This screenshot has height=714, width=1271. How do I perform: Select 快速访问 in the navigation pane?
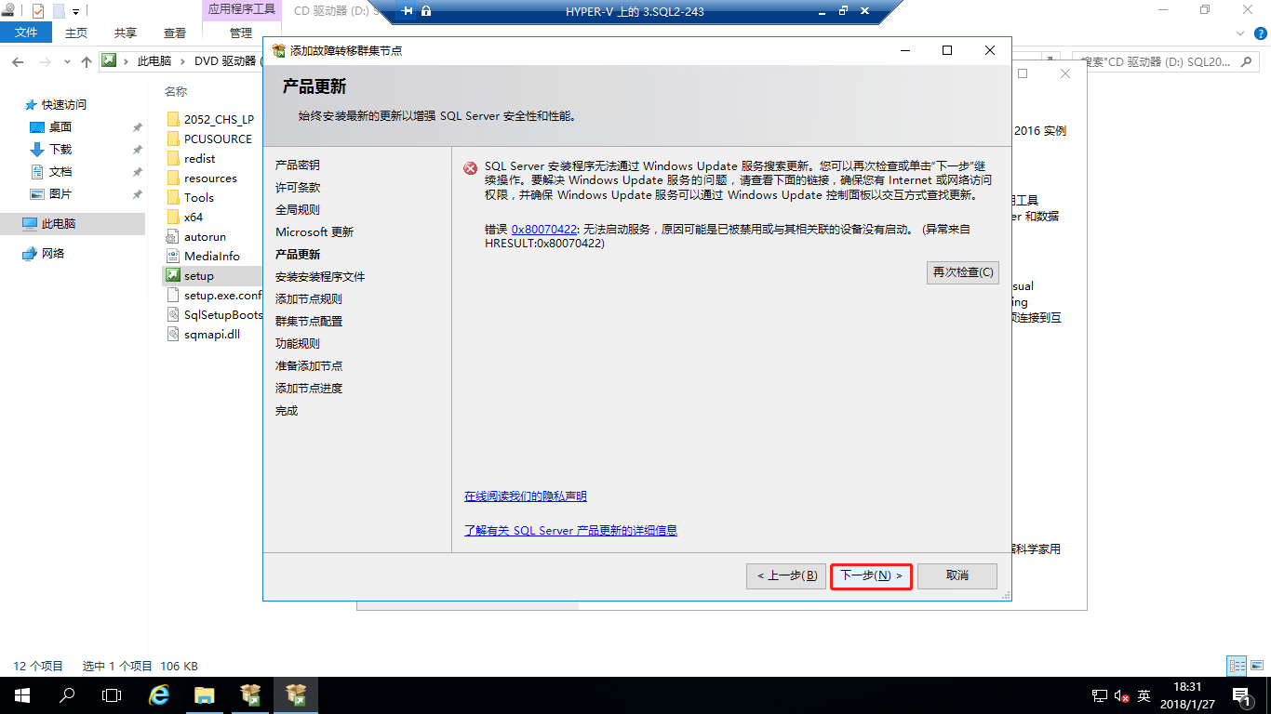(64, 105)
